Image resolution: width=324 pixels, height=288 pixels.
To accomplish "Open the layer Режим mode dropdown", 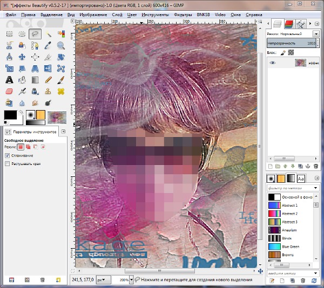I will click(316, 34).
